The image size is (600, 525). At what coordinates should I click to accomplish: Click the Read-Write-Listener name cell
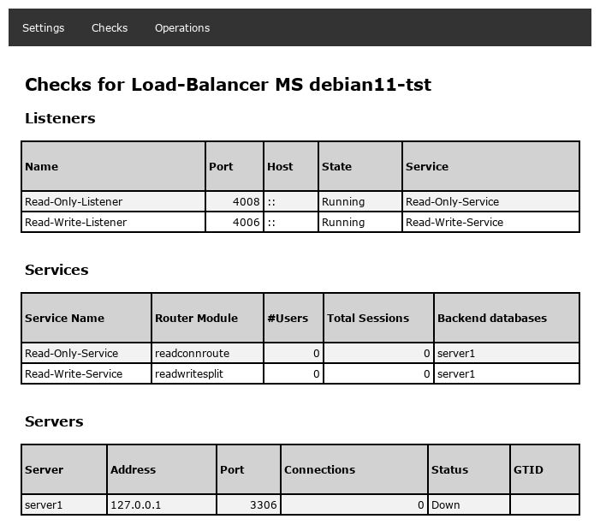click(76, 223)
